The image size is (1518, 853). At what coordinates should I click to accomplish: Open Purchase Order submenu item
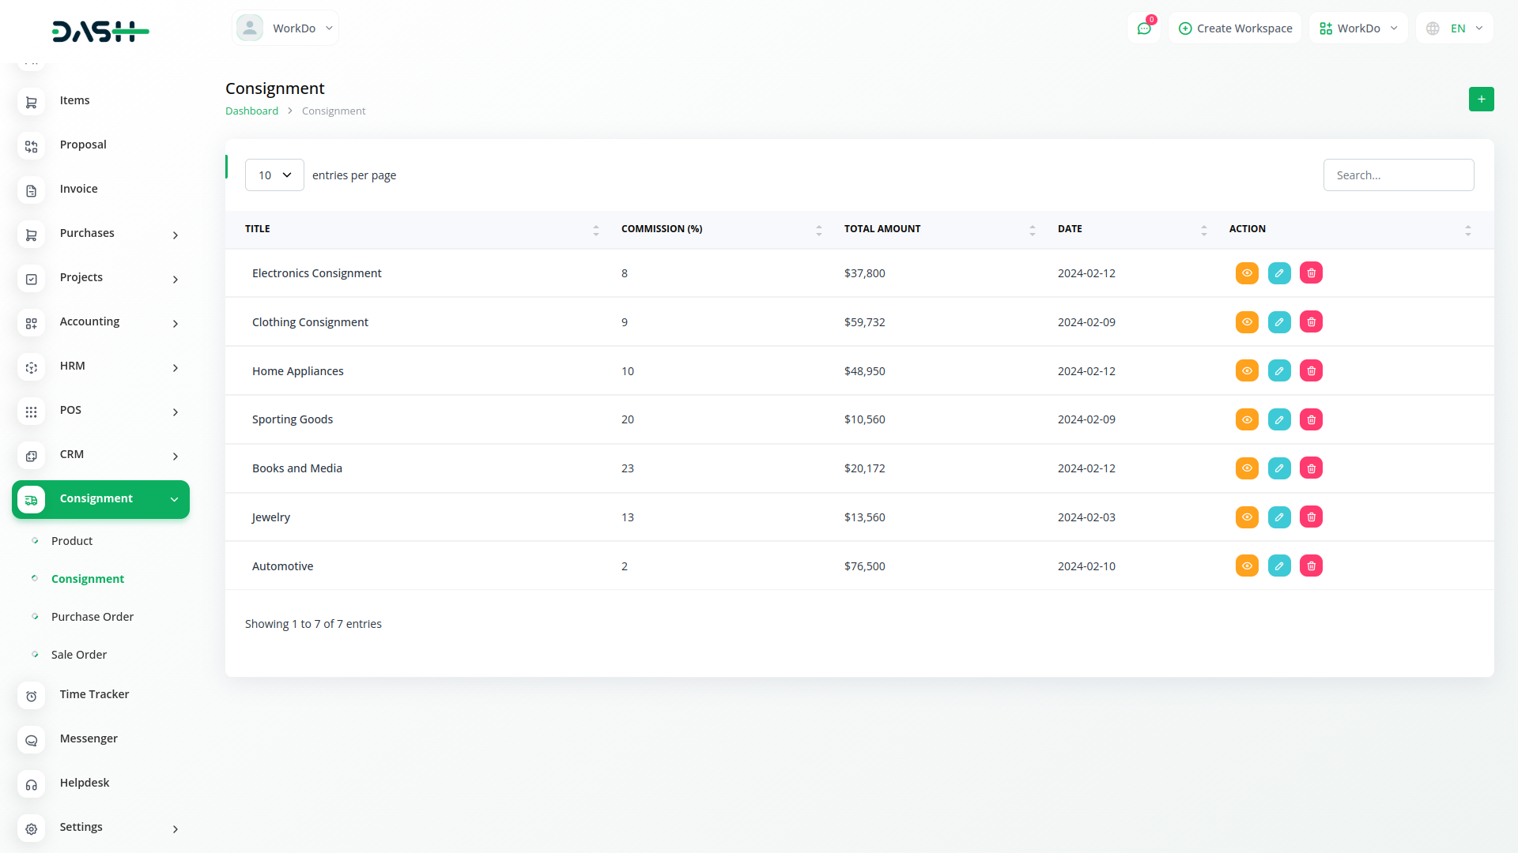tap(93, 617)
